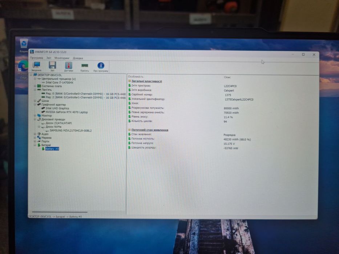Click the Пам'ять memory toolbar icon

tap(85, 66)
